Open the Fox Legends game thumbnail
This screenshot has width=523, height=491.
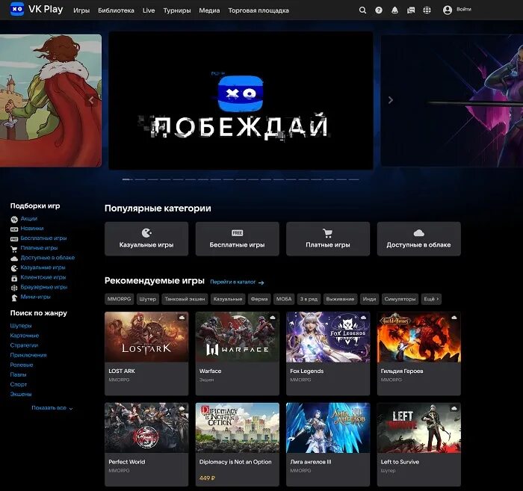pyautogui.click(x=328, y=337)
